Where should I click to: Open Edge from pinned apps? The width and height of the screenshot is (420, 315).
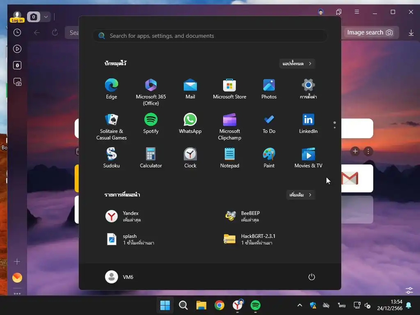click(112, 89)
